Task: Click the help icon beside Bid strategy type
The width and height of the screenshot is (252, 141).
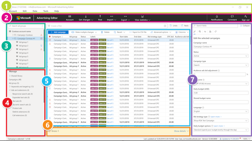Action: [x=209, y=116]
